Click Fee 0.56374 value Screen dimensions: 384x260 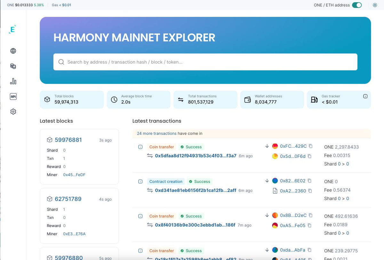[x=342, y=190]
